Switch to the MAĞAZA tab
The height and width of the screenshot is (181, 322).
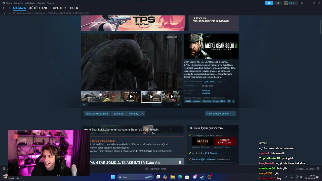[19, 8]
